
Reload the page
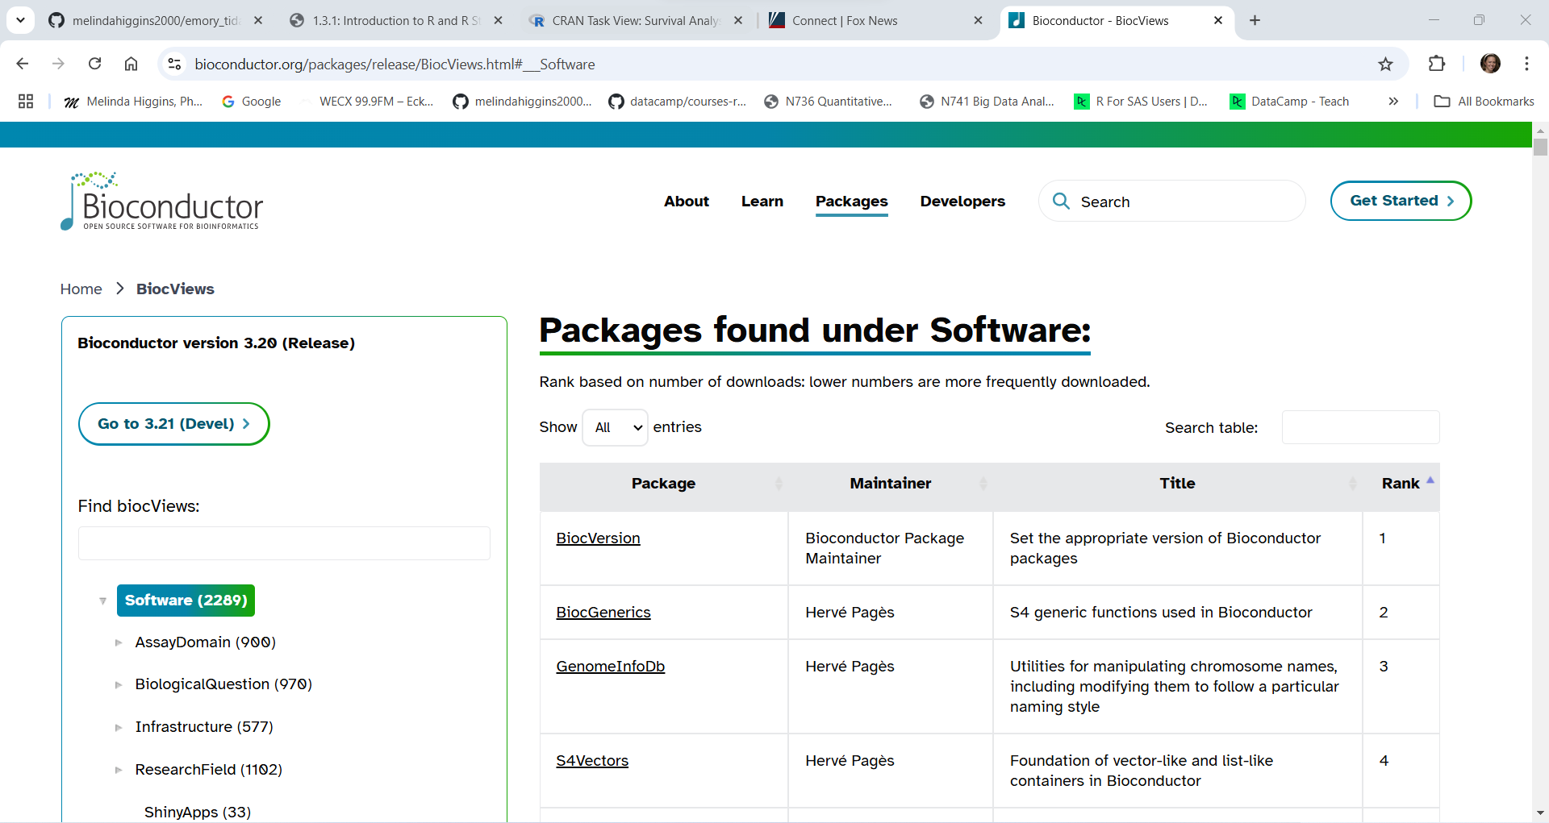[94, 64]
